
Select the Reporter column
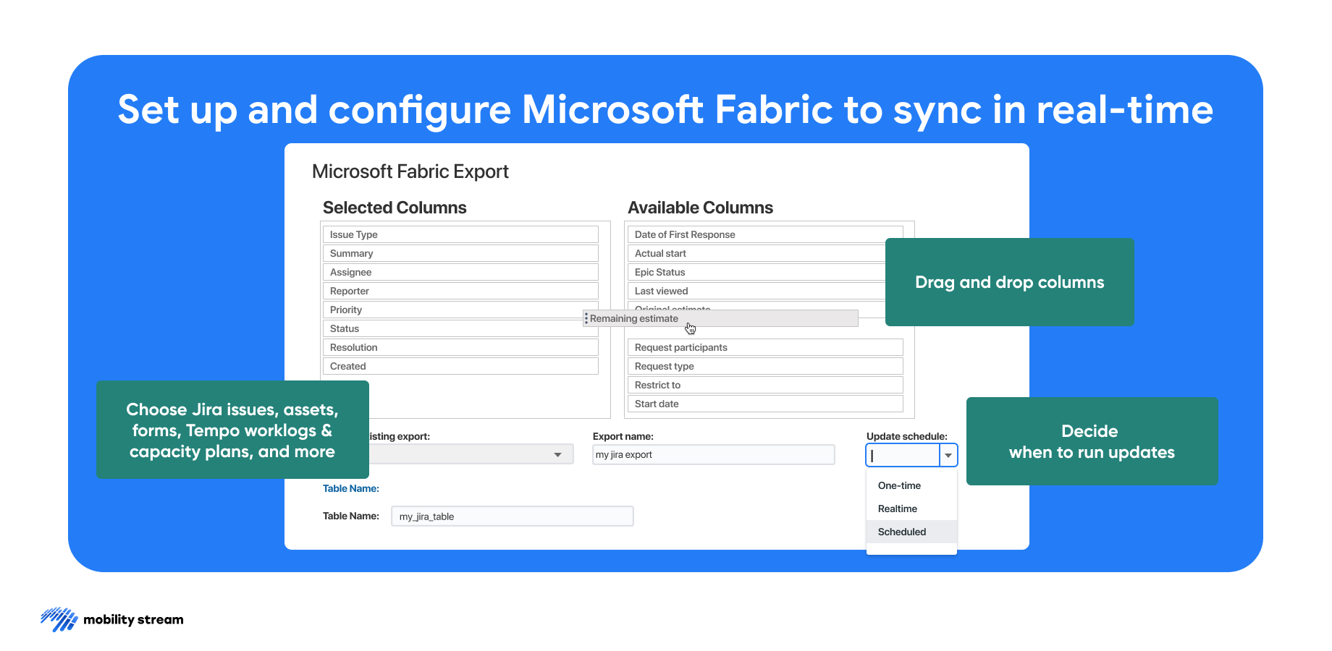click(460, 291)
